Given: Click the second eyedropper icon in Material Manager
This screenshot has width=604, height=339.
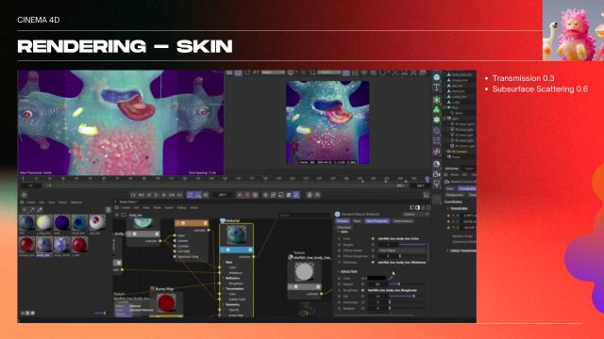Looking at the screenshot, I should click(x=40, y=210).
